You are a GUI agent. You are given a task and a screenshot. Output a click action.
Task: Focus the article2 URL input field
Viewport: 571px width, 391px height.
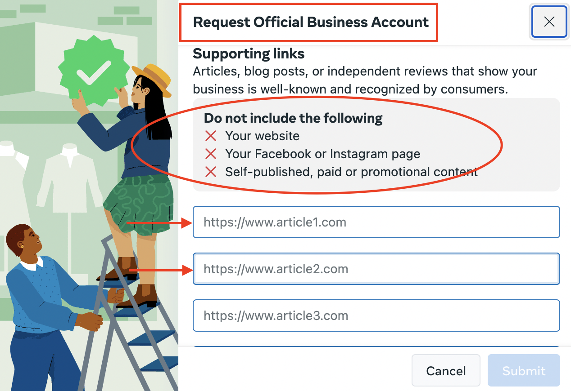[376, 269]
